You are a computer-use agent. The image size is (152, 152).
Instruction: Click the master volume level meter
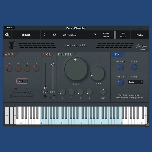(115, 35)
